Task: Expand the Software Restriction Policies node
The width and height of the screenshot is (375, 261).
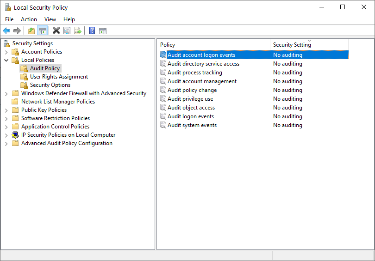Action: coord(6,119)
